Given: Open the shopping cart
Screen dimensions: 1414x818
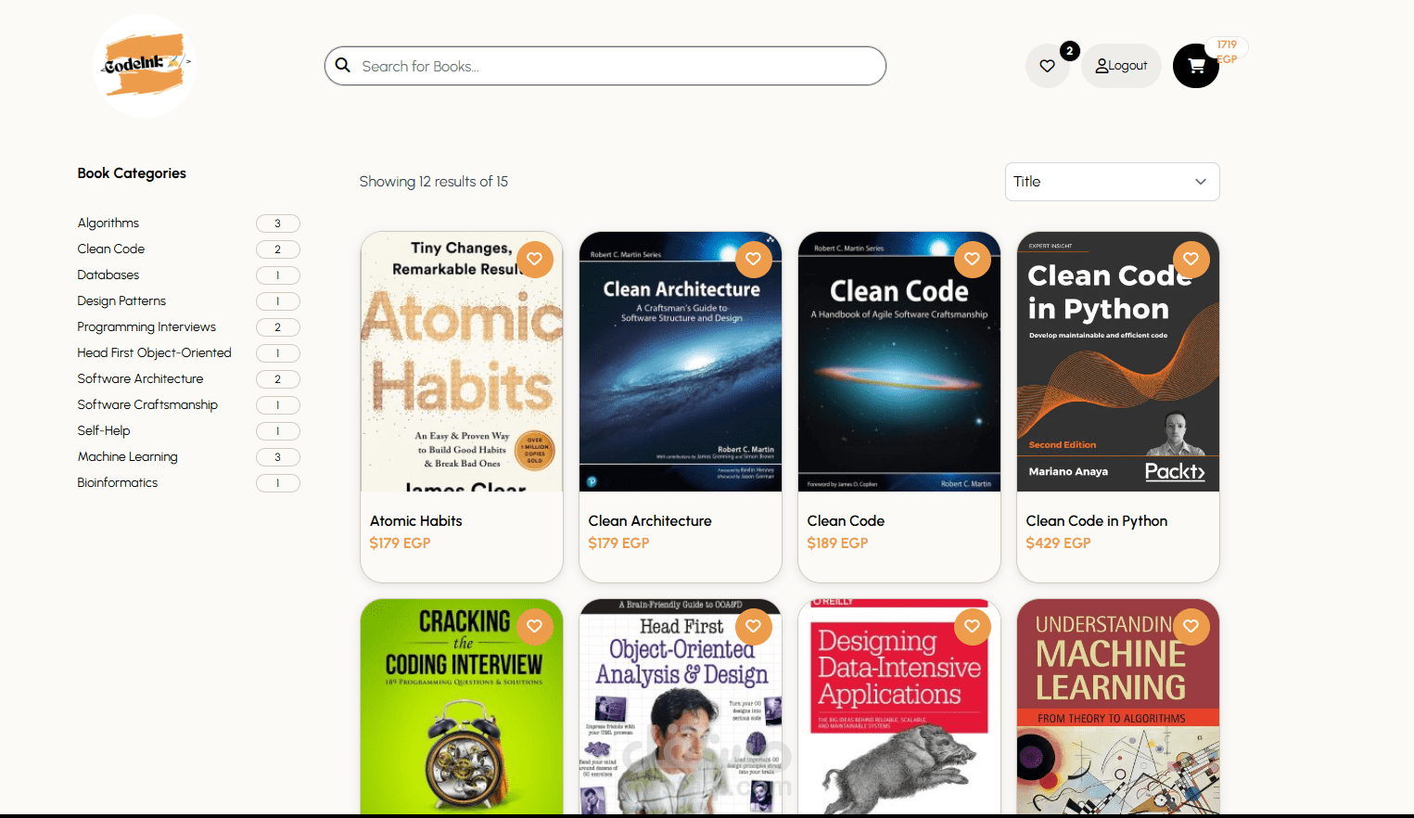Looking at the screenshot, I should tap(1196, 66).
